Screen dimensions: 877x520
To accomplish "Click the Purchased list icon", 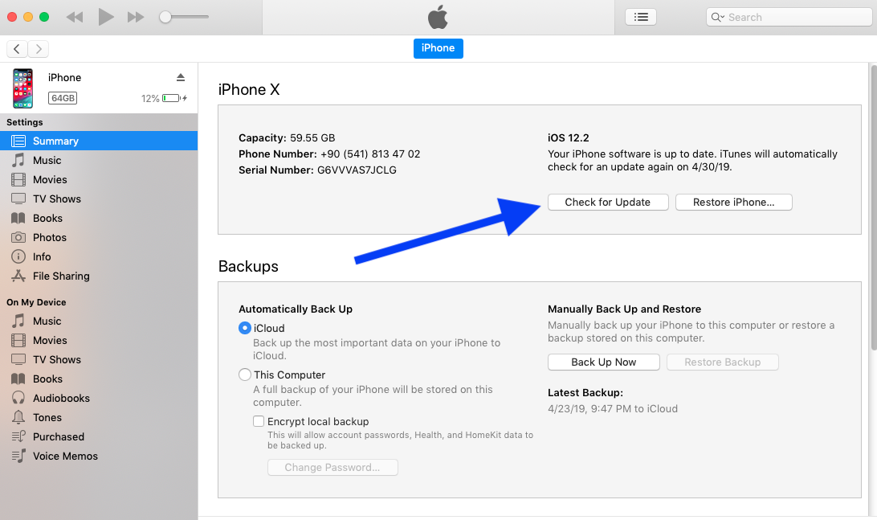I will click(x=18, y=436).
